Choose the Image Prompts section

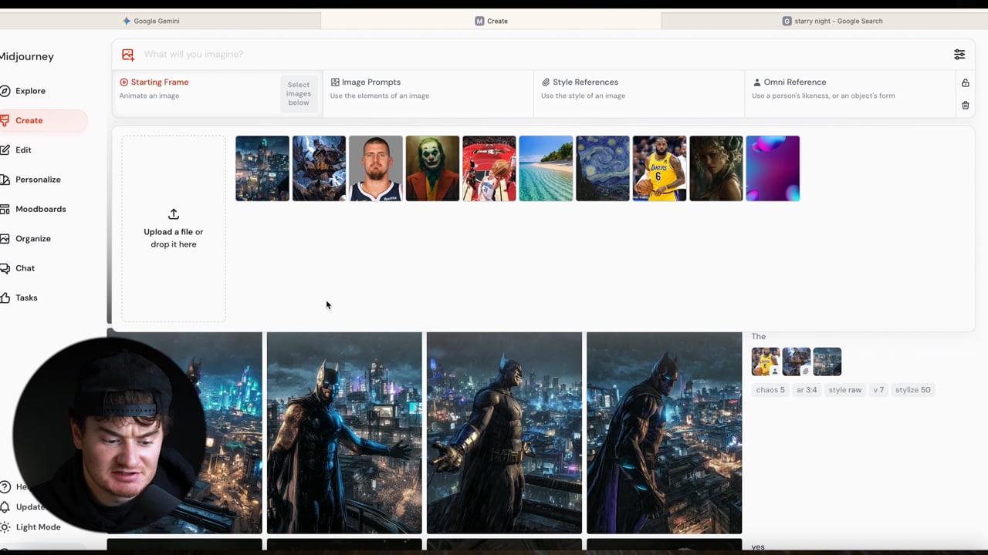(428, 93)
